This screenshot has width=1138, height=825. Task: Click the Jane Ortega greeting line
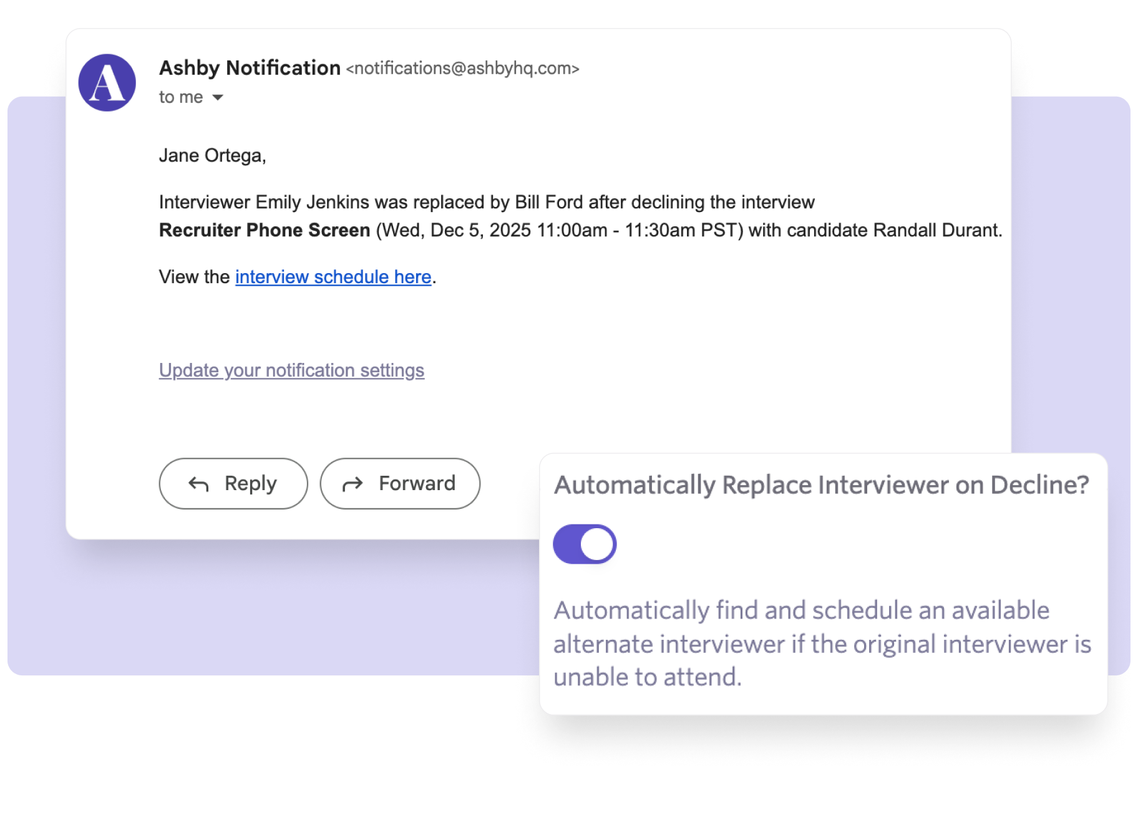(x=212, y=155)
